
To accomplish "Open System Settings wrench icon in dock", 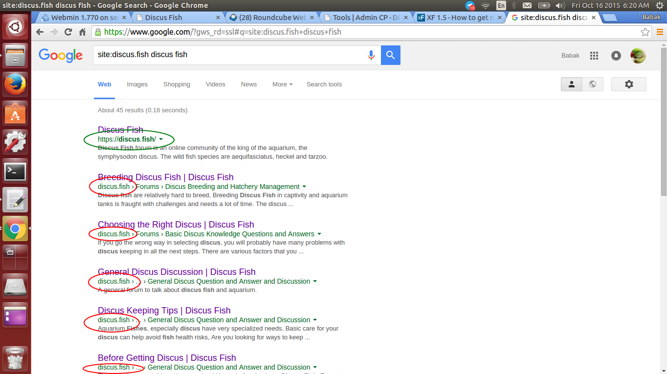I will [x=15, y=142].
